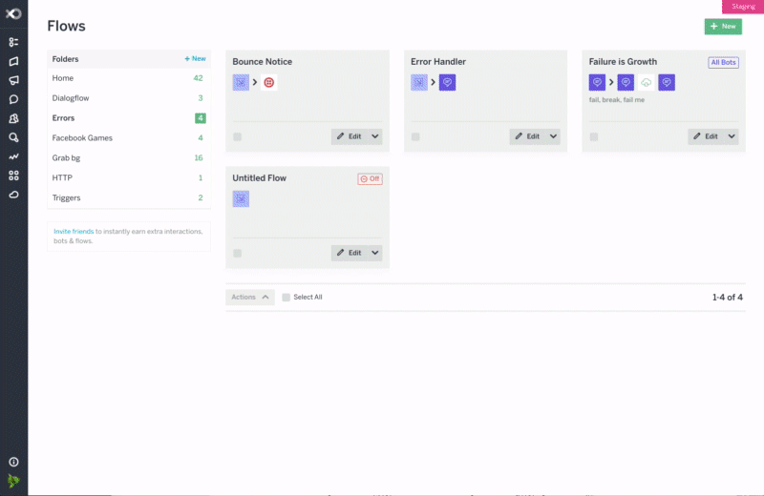Click the All Bots badge
The height and width of the screenshot is (496, 764).
click(723, 62)
